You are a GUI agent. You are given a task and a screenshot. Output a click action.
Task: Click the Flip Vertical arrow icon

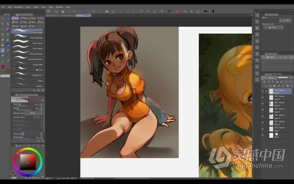213,11
